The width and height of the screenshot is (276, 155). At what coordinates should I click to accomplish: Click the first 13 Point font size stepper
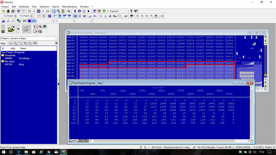15,16
